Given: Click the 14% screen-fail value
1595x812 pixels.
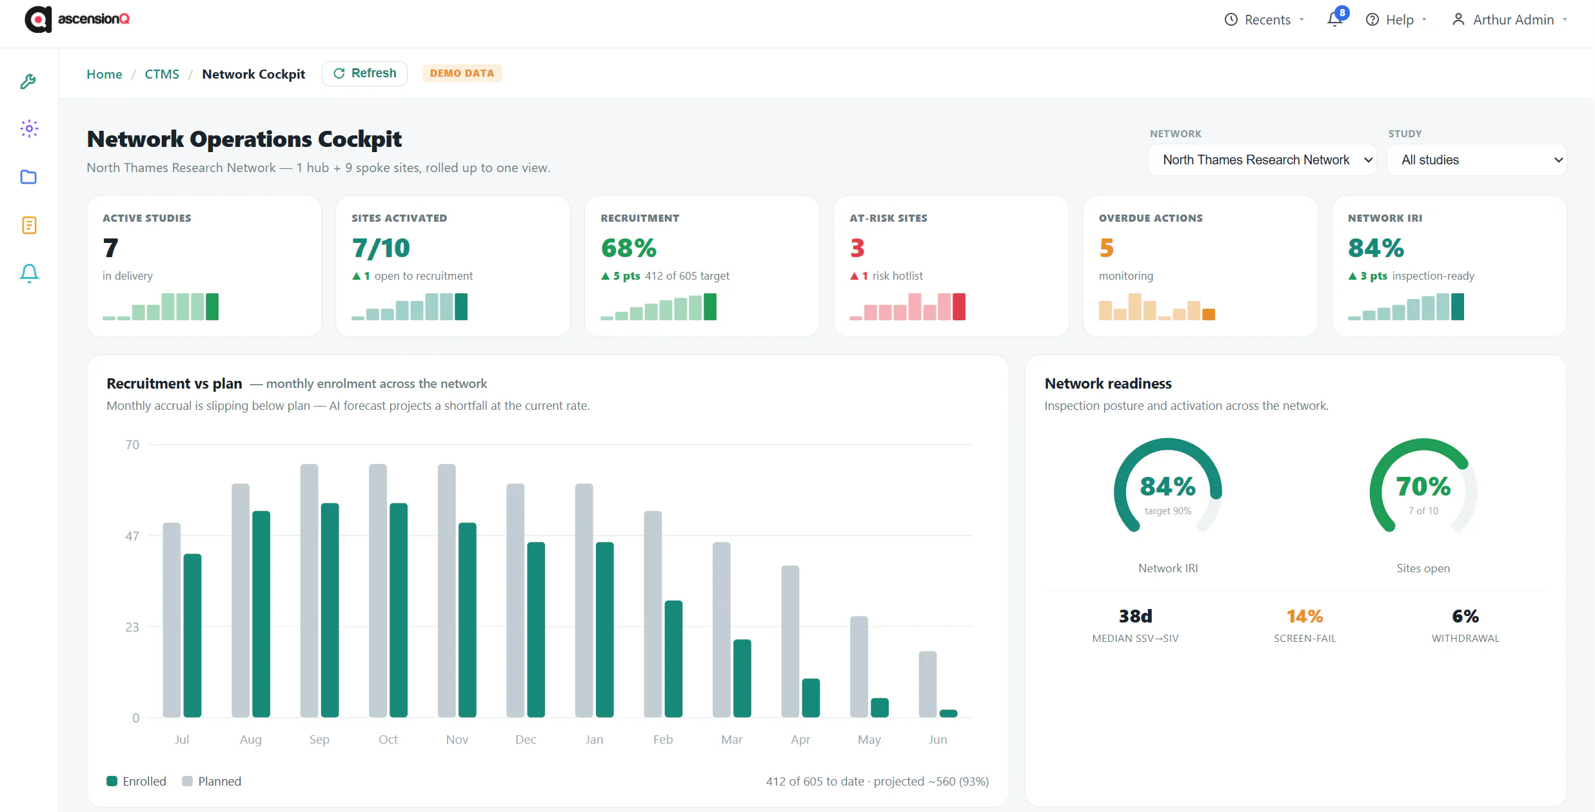Looking at the screenshot, I should coord(1305,616).
